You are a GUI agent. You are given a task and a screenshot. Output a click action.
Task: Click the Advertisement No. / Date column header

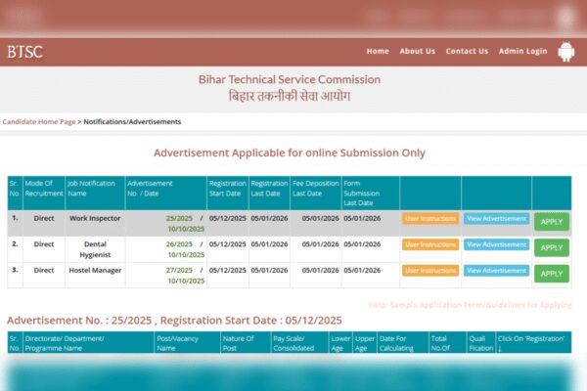point(166,194)
